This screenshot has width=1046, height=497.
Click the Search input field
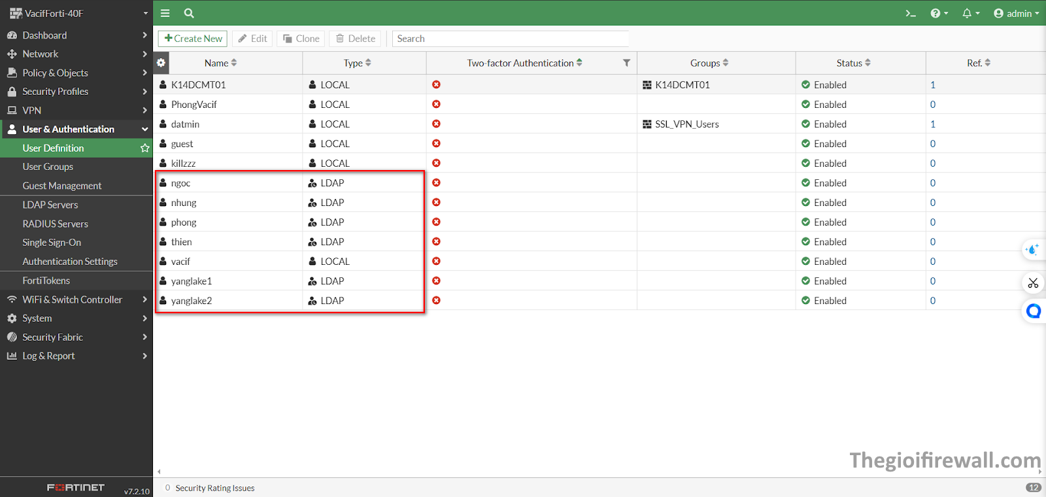click(510, 39)
